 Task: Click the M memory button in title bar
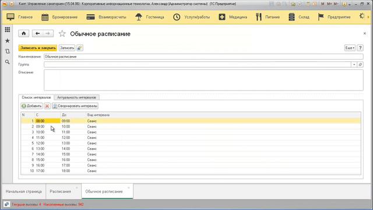click(x=322, y=4)
